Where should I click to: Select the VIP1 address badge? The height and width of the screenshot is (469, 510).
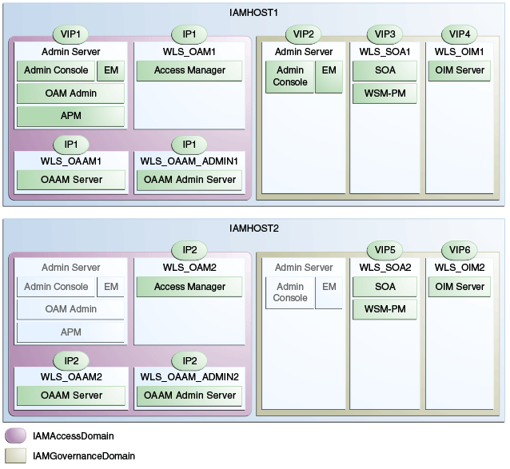pos(70,34)
